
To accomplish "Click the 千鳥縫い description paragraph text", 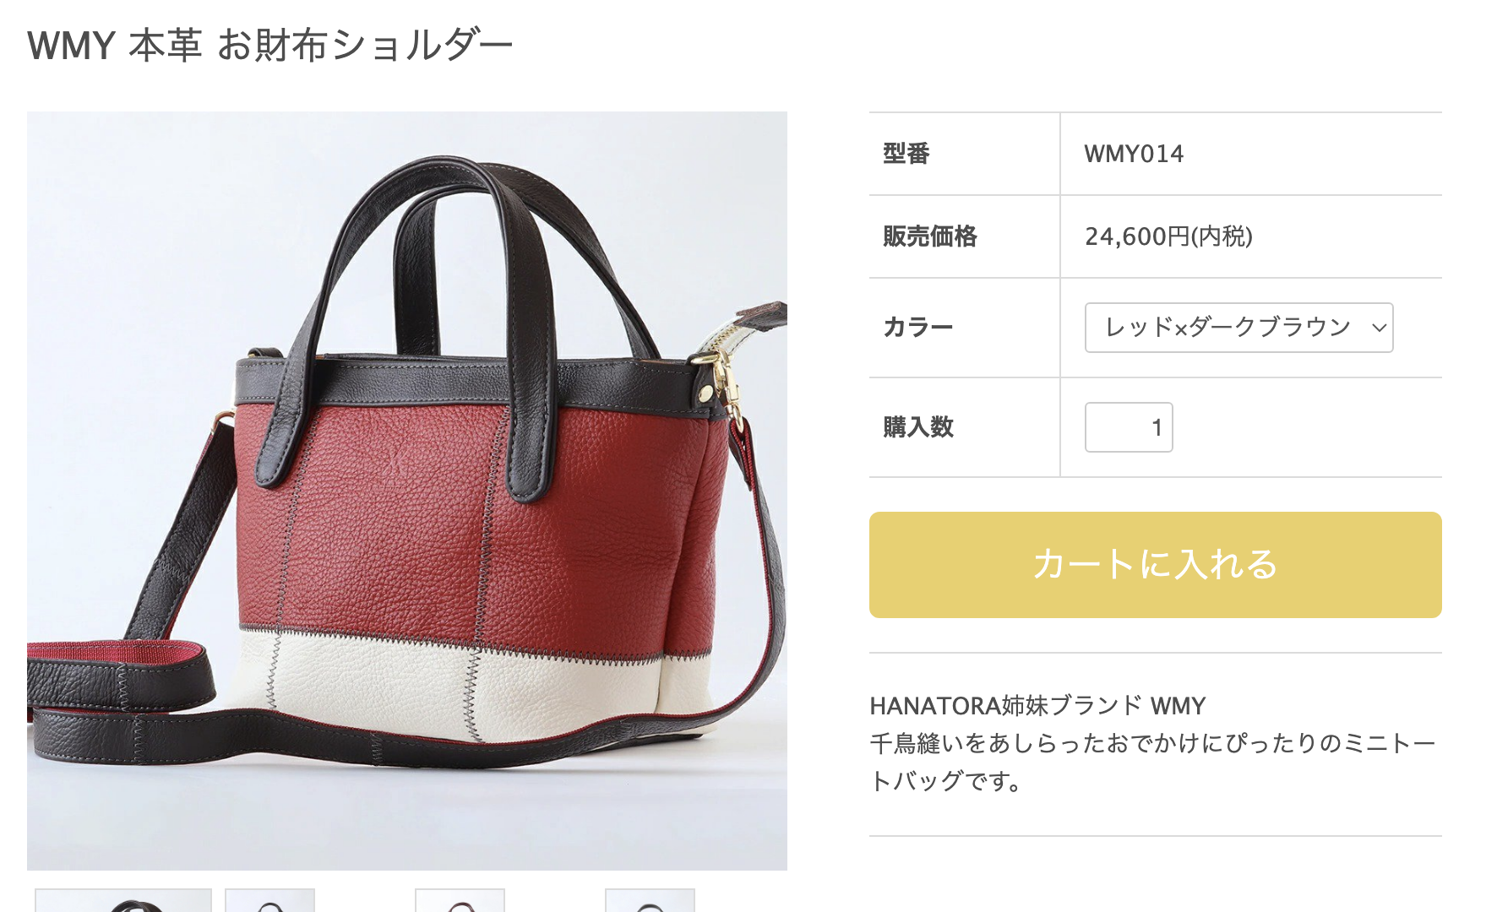I will [1153, 763].
